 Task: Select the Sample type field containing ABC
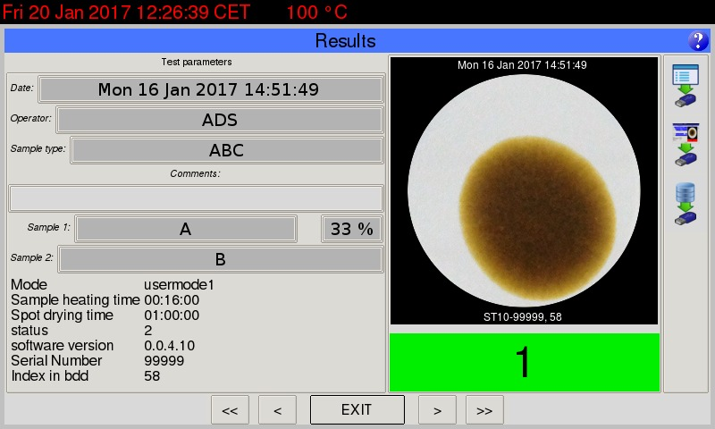(226, 150)
